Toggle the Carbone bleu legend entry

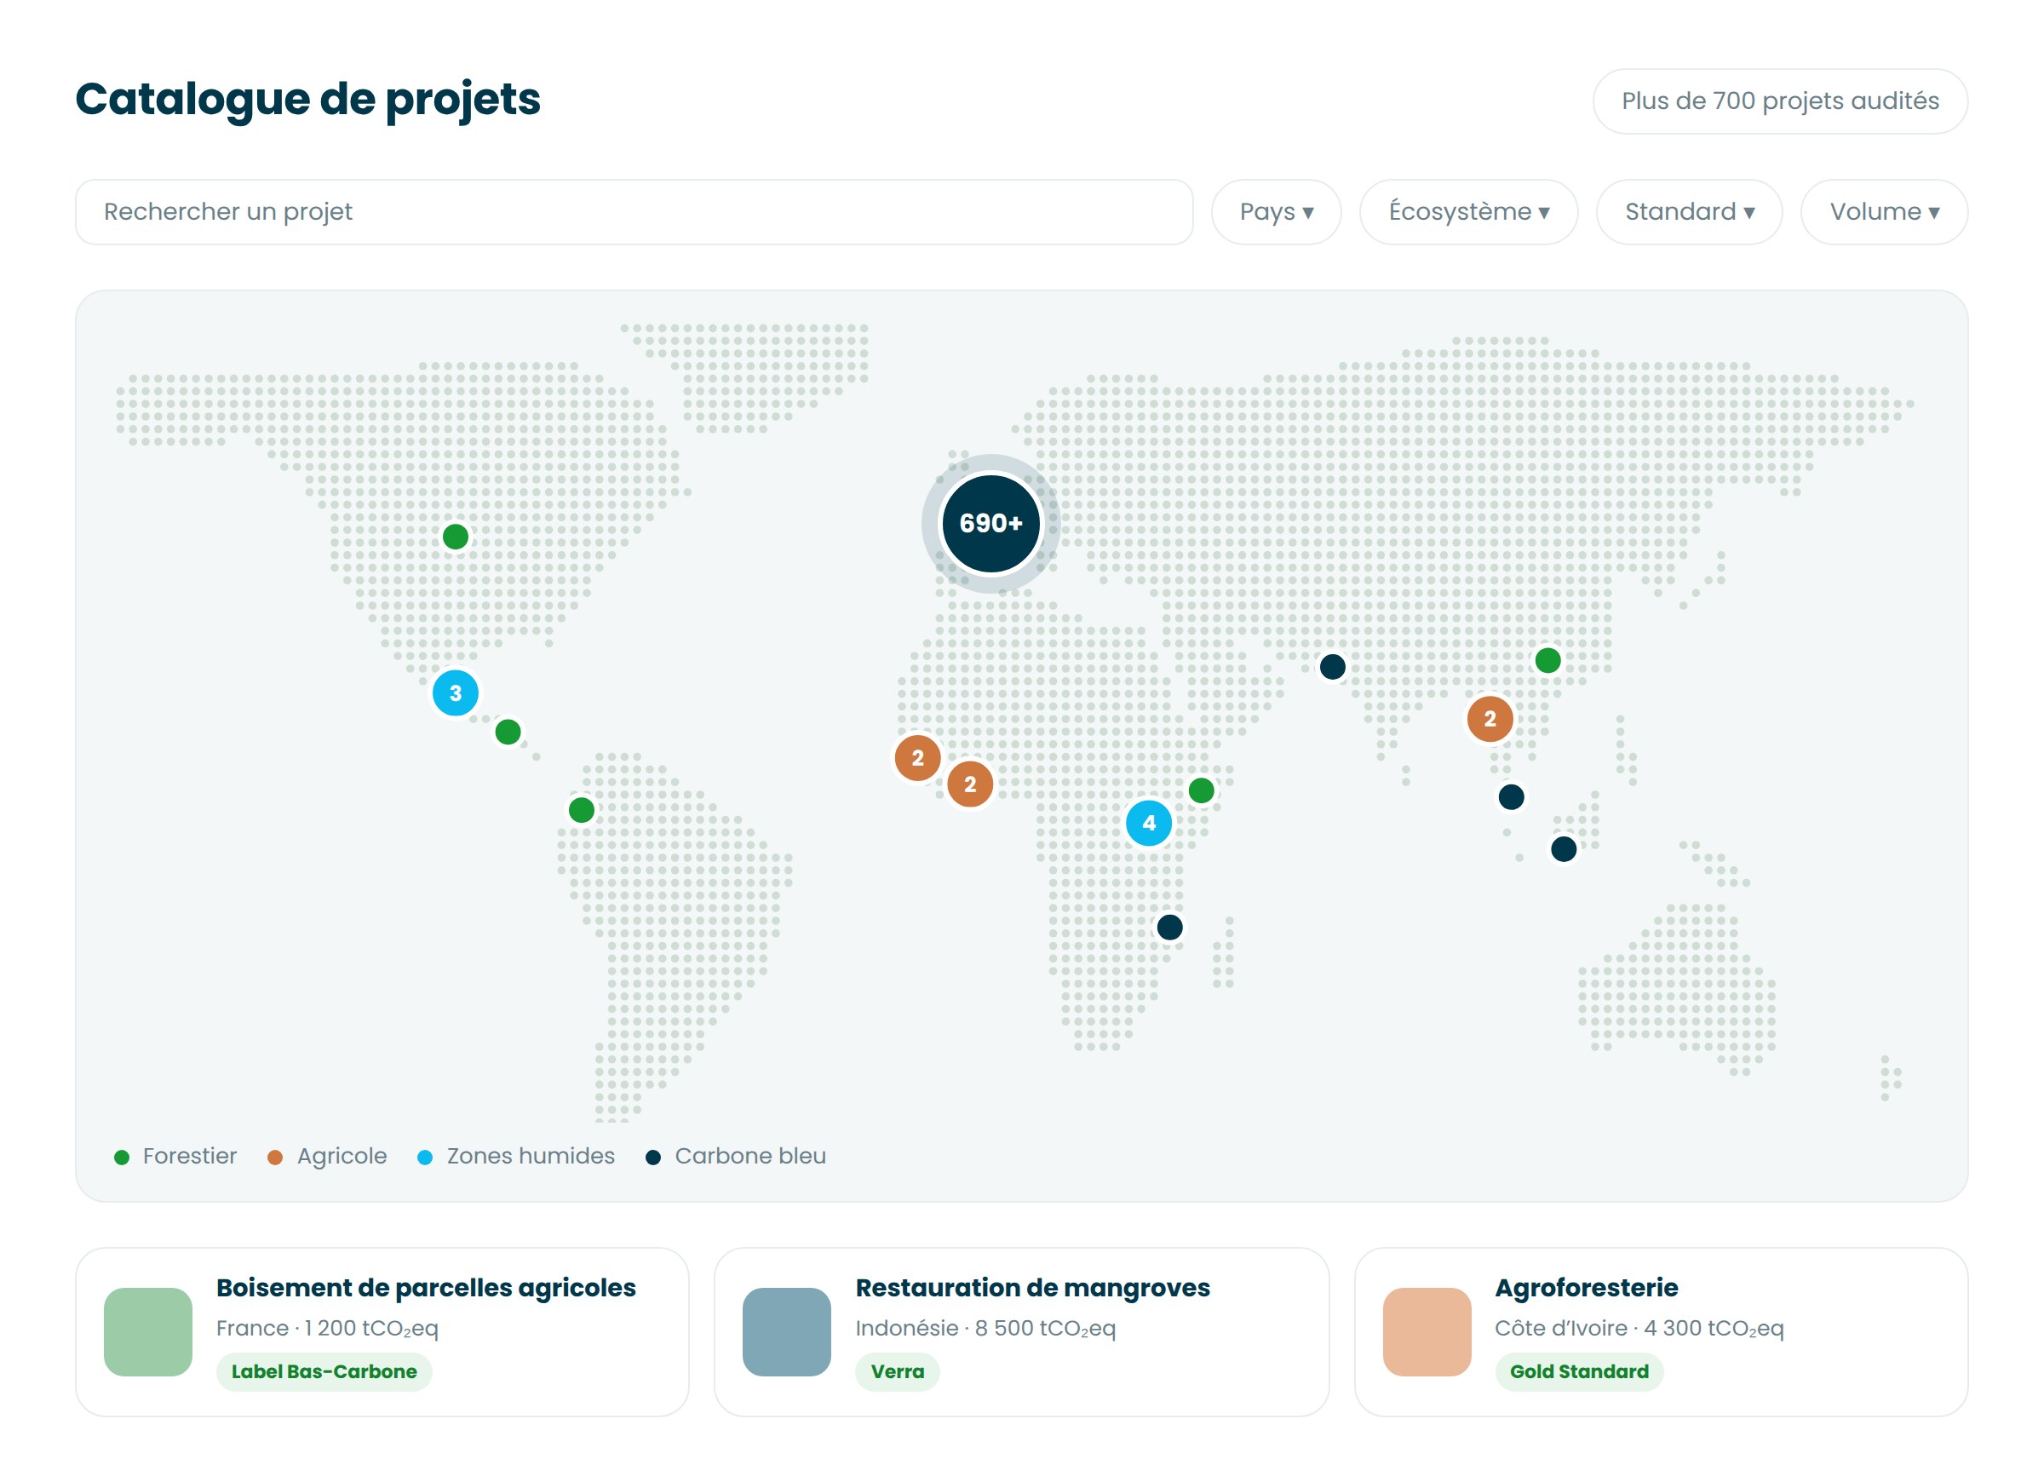point(737,1156)
